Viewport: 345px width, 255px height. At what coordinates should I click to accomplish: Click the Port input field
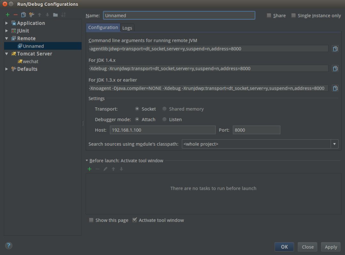pos(257,130)
